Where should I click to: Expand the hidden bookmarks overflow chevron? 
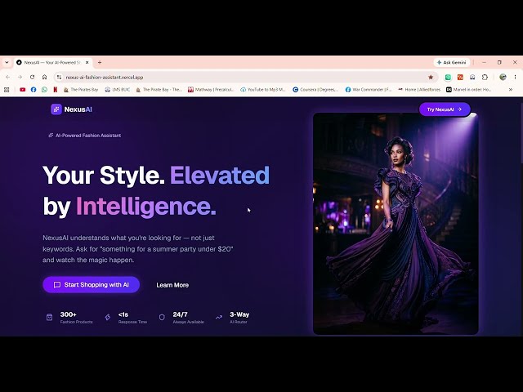pyautogui.click(x=510, y=89)
